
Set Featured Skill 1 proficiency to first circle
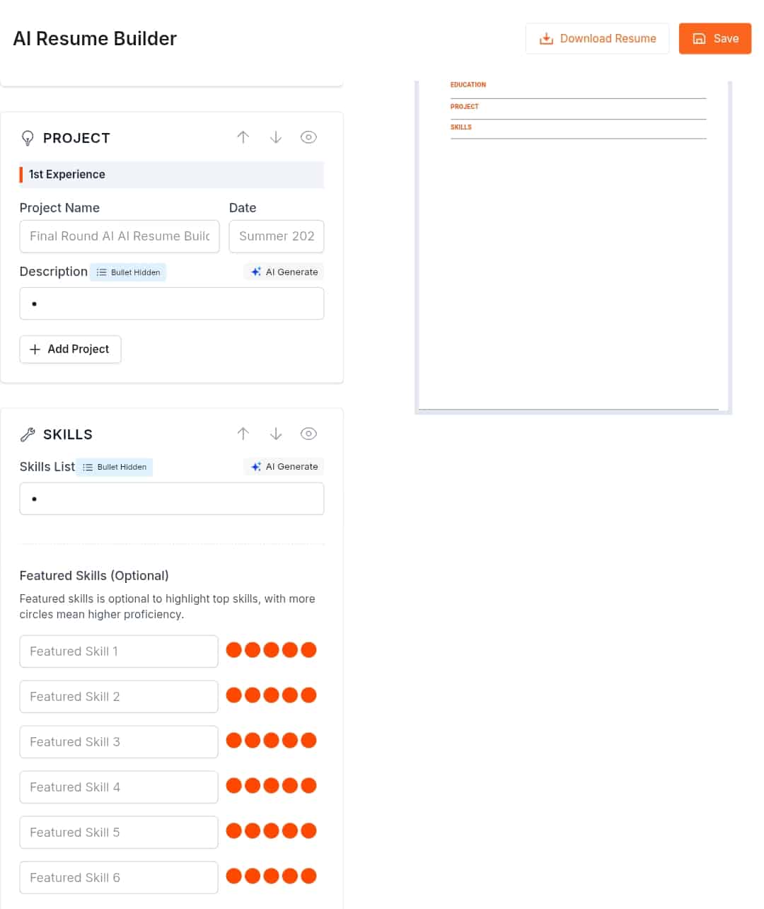pyautogui.click(x=234, y=649)
